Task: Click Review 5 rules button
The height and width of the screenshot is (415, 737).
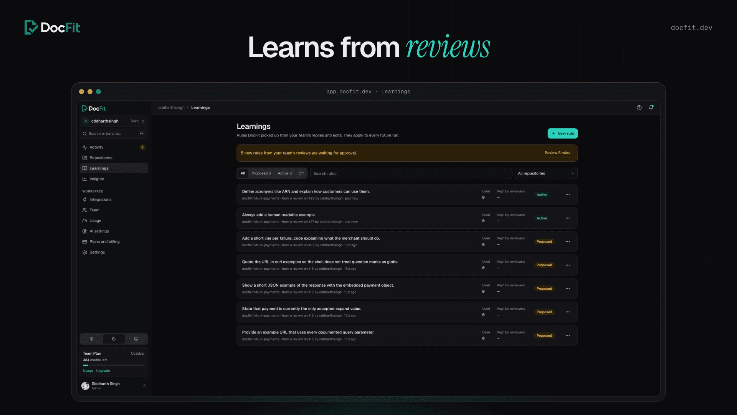Action: (557, 153)
